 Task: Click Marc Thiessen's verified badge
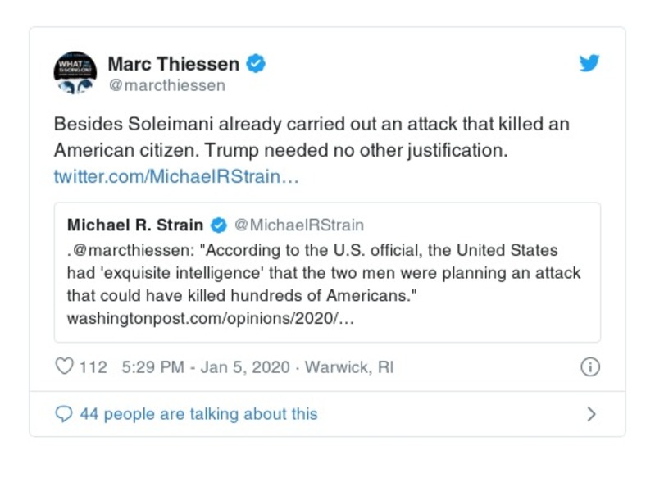(257, 63)
